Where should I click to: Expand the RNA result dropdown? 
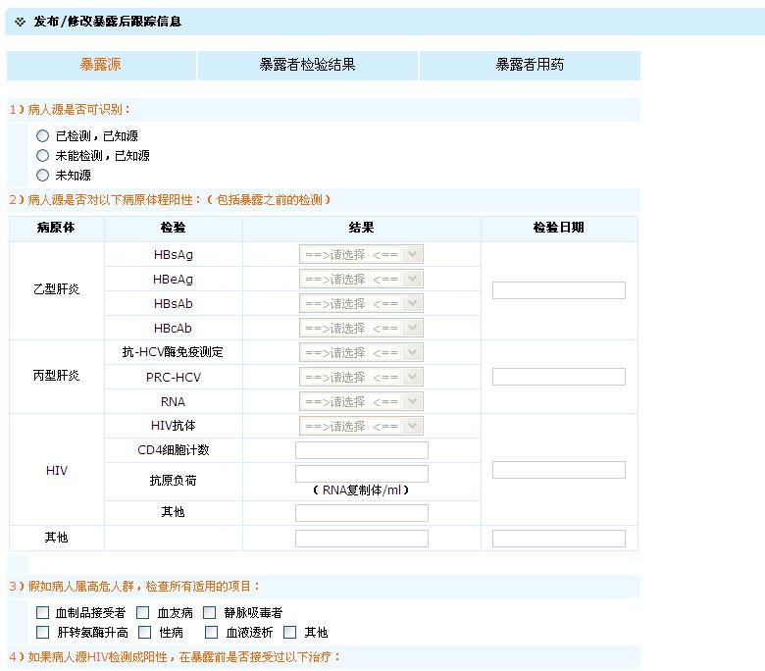(361, 401)
